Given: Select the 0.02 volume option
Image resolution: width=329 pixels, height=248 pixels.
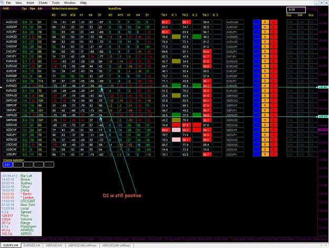Looking at the screenshot, I should click(x=18, y=165).
